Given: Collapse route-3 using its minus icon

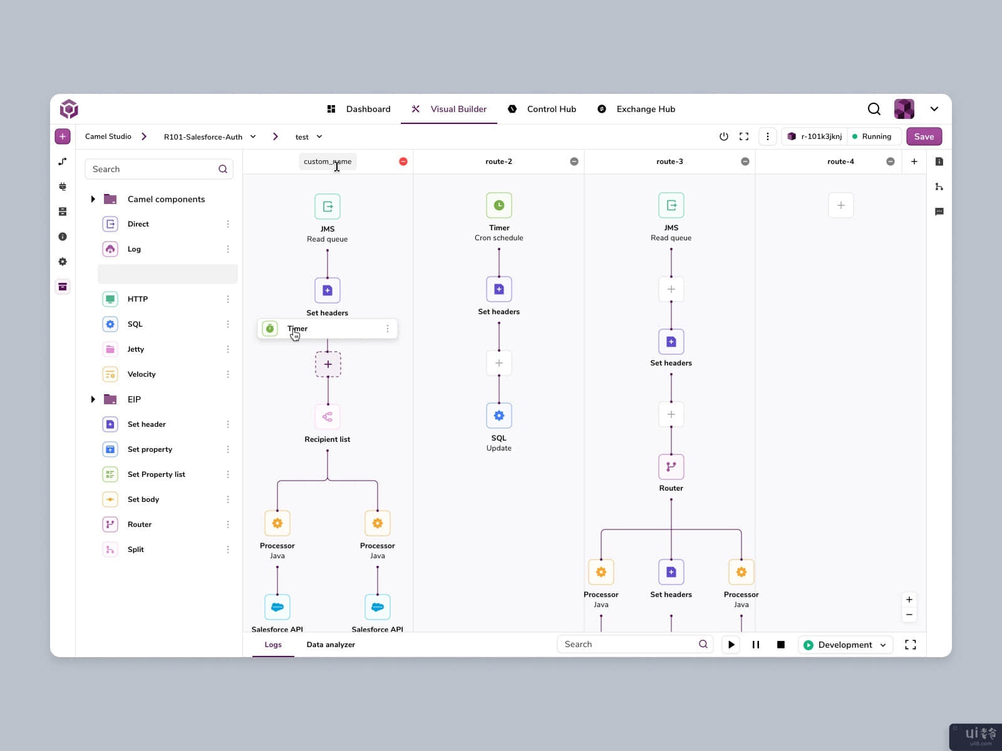Looking at the screenshot, I should click(x=745, y=161).
